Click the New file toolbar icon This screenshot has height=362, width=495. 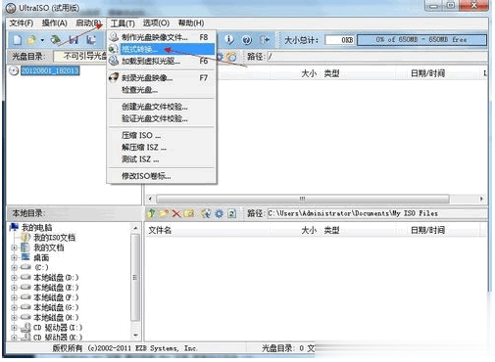point(18,40)
